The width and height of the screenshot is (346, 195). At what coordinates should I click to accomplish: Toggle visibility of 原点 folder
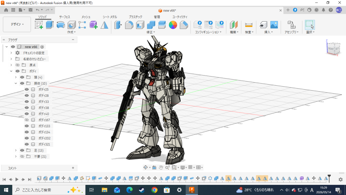pyautogui.click(x=18, y=65)
